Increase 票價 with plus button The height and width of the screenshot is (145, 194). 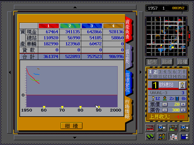(183, 105)
